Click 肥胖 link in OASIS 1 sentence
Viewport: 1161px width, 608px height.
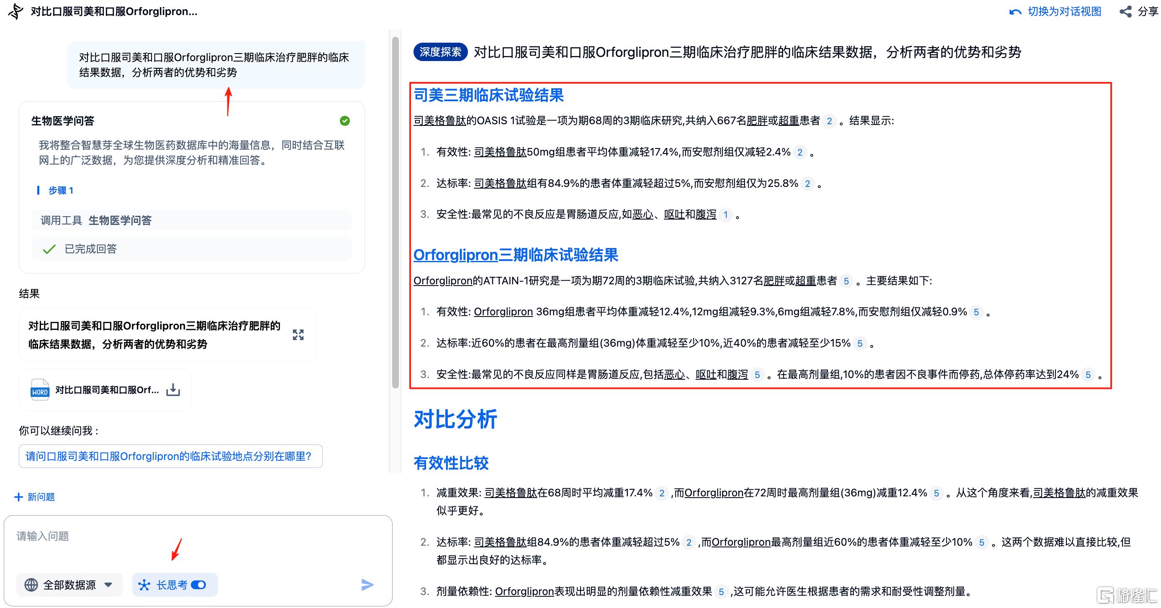757,121
